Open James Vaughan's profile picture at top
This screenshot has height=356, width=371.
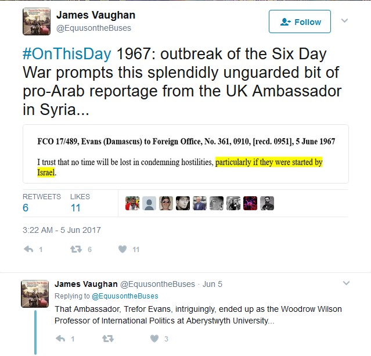(x=37, y=21)
